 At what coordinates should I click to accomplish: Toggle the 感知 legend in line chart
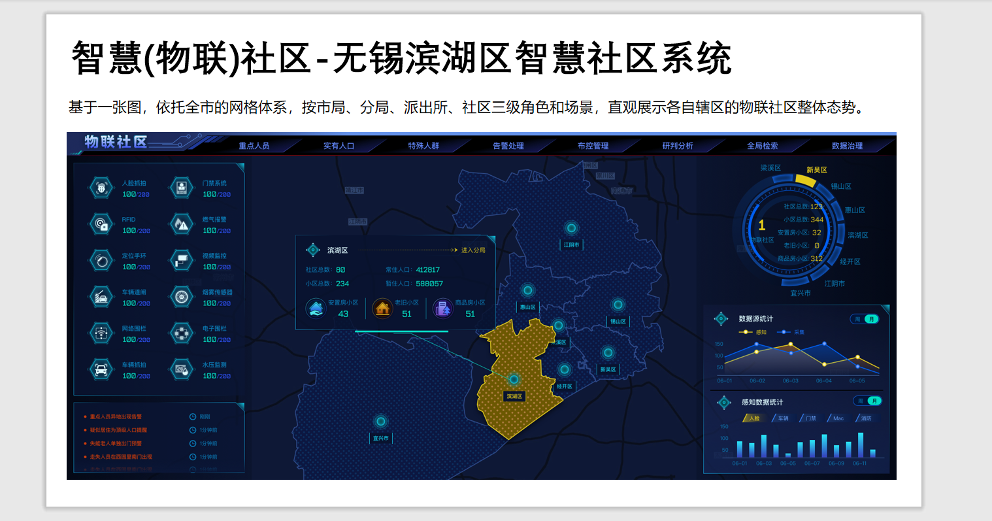[753, 332]
